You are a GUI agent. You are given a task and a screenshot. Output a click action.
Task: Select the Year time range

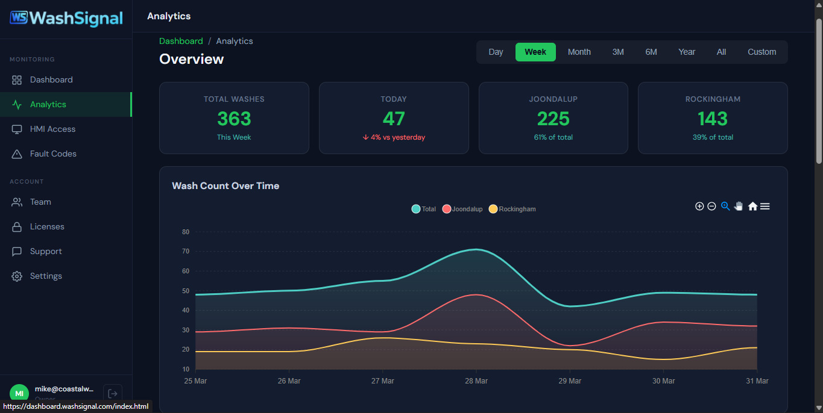tap(687, 52)
